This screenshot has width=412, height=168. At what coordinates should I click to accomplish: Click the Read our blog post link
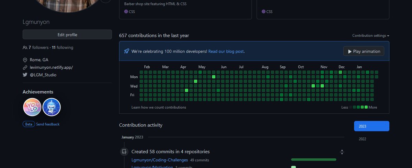click(x=226, y=52)
